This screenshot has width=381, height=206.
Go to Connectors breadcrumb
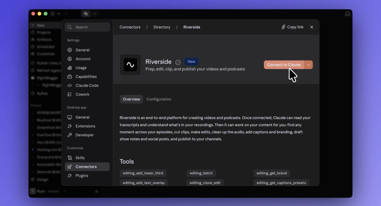130,27
